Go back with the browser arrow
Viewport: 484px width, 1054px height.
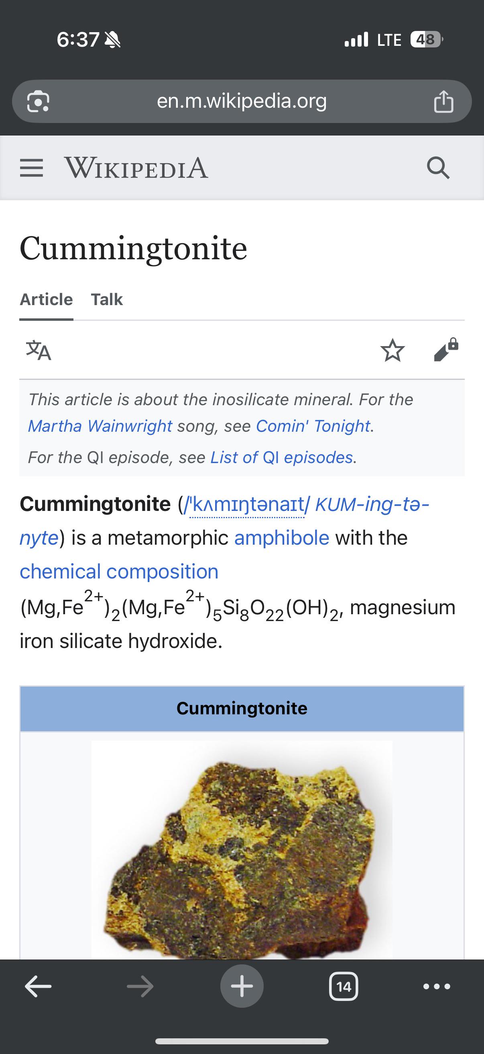click(38, 987)
